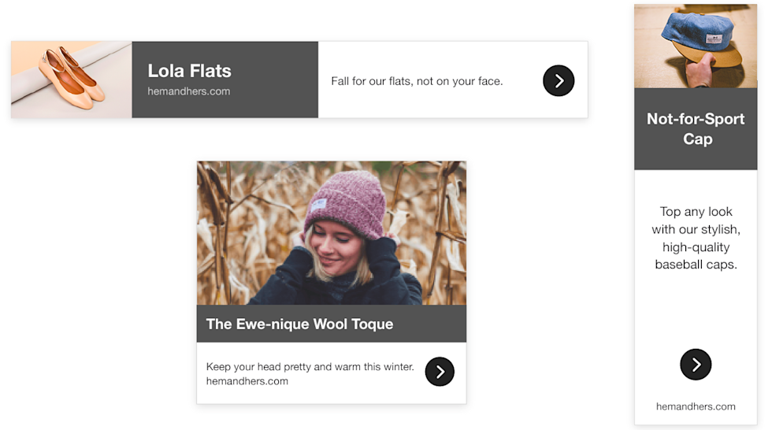Click the pink wool beanie on woman's head
The height and width of the screenshot is (430, 772).
pos(346,203)
